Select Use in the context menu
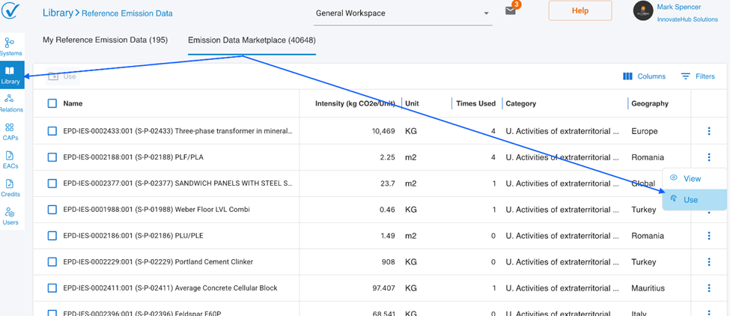 pos(690,200)
